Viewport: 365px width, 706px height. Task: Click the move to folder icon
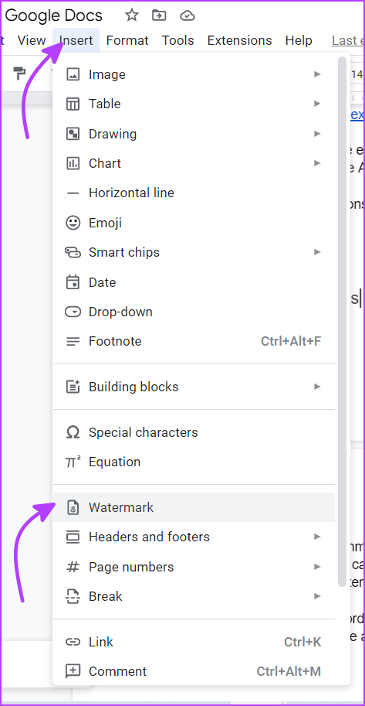click(159, 15)
